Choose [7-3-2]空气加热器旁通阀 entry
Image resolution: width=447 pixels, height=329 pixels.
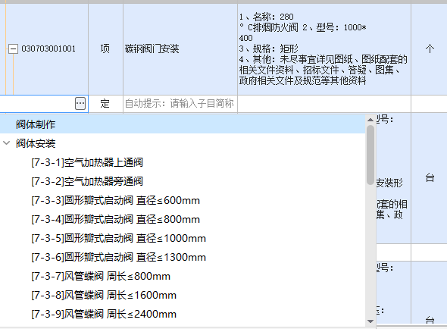(87, 181)
